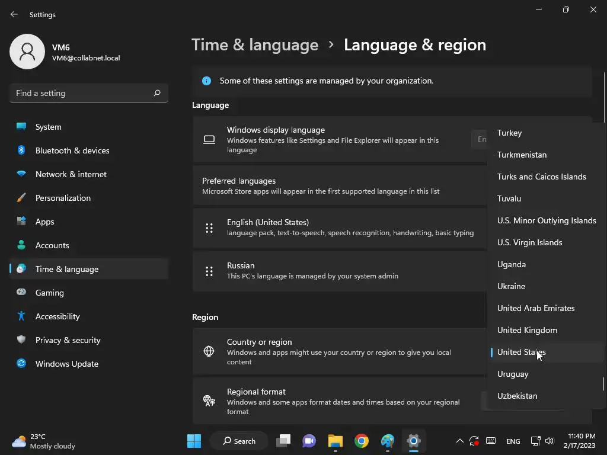Click the globe icon next to Country or region
Screen dimensions: 607x455
tap(209, 351)
